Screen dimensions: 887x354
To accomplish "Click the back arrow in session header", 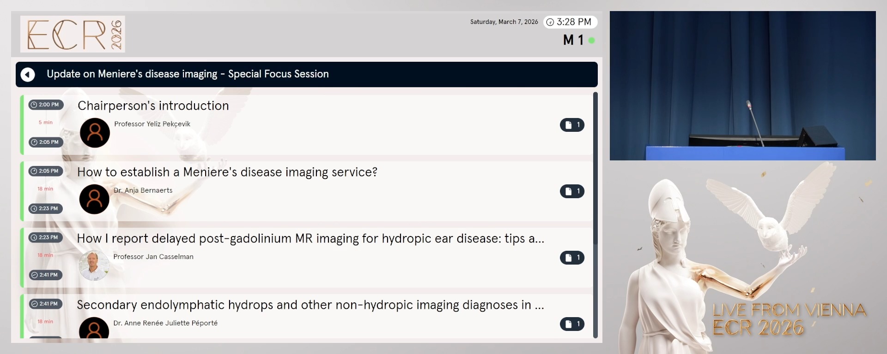I will (x=28, y=74).
